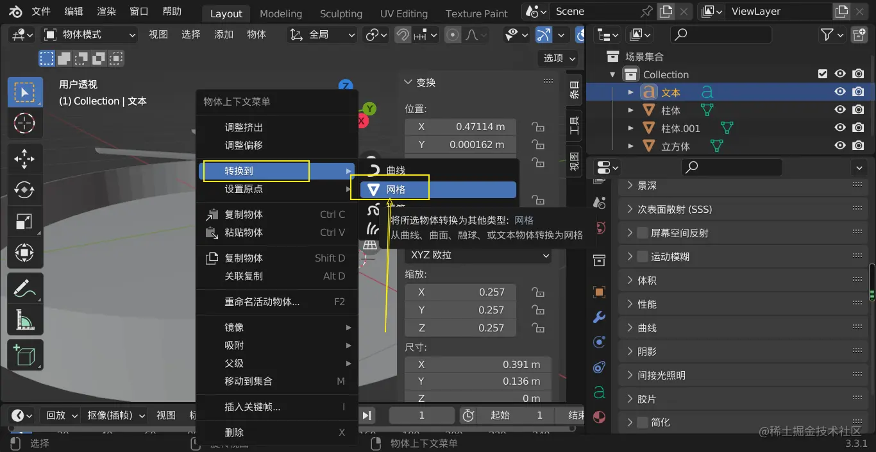Activate the 3D cursor tool

(x=25, y=122)
